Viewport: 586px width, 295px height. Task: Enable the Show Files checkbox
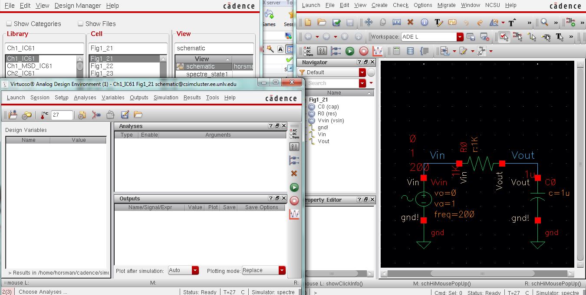coord(80,24)
